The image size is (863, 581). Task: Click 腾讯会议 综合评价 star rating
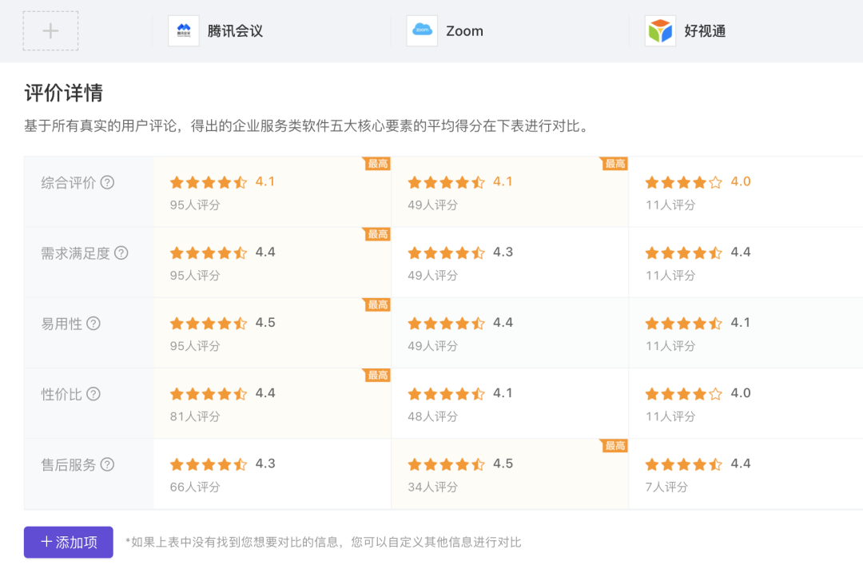pyautogui.click(x=209, y=182)
